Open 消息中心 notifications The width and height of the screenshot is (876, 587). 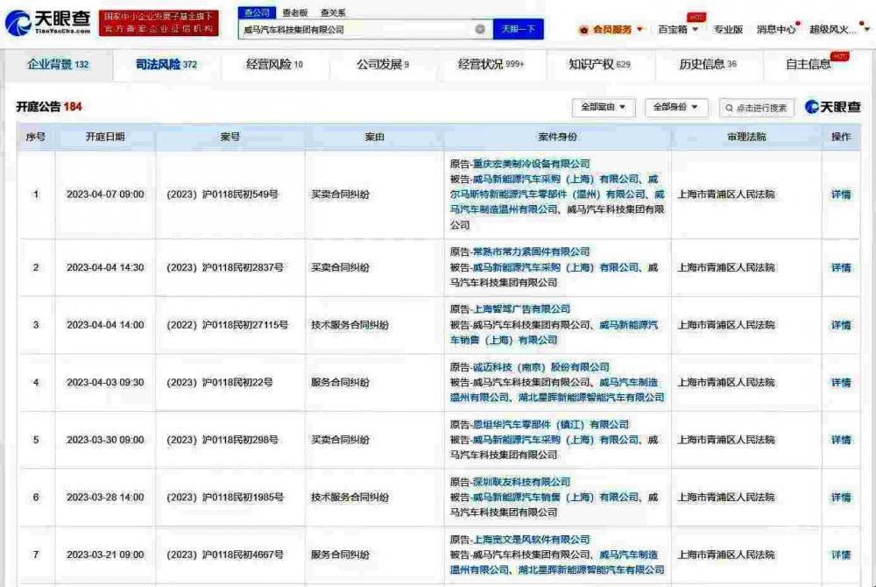(776, 30)
